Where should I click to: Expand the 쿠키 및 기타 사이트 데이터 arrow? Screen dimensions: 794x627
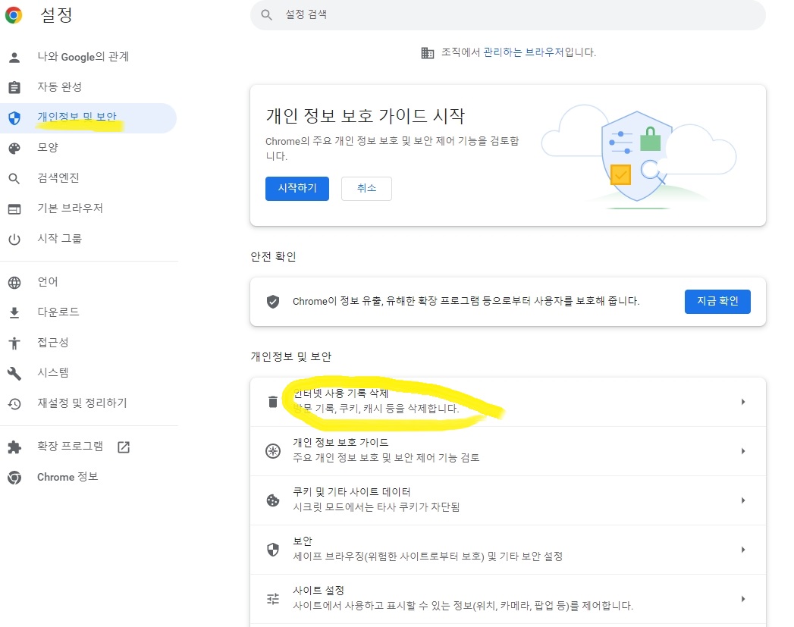click(x=743, y=500)
